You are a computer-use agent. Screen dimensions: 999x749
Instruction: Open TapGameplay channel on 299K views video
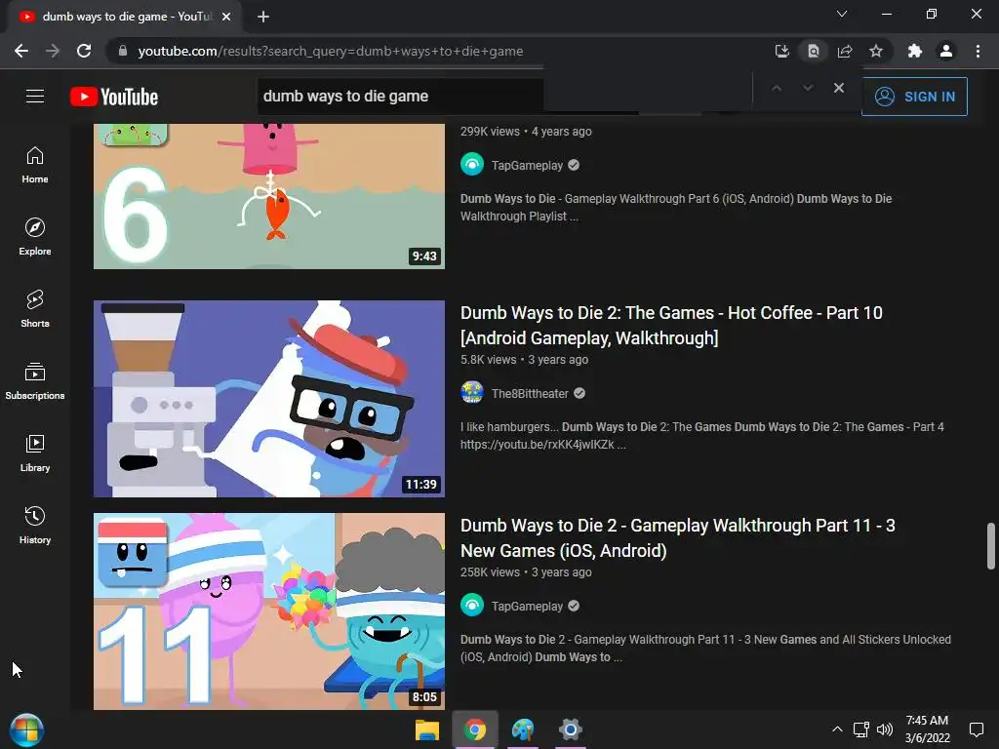click(527, 166)
